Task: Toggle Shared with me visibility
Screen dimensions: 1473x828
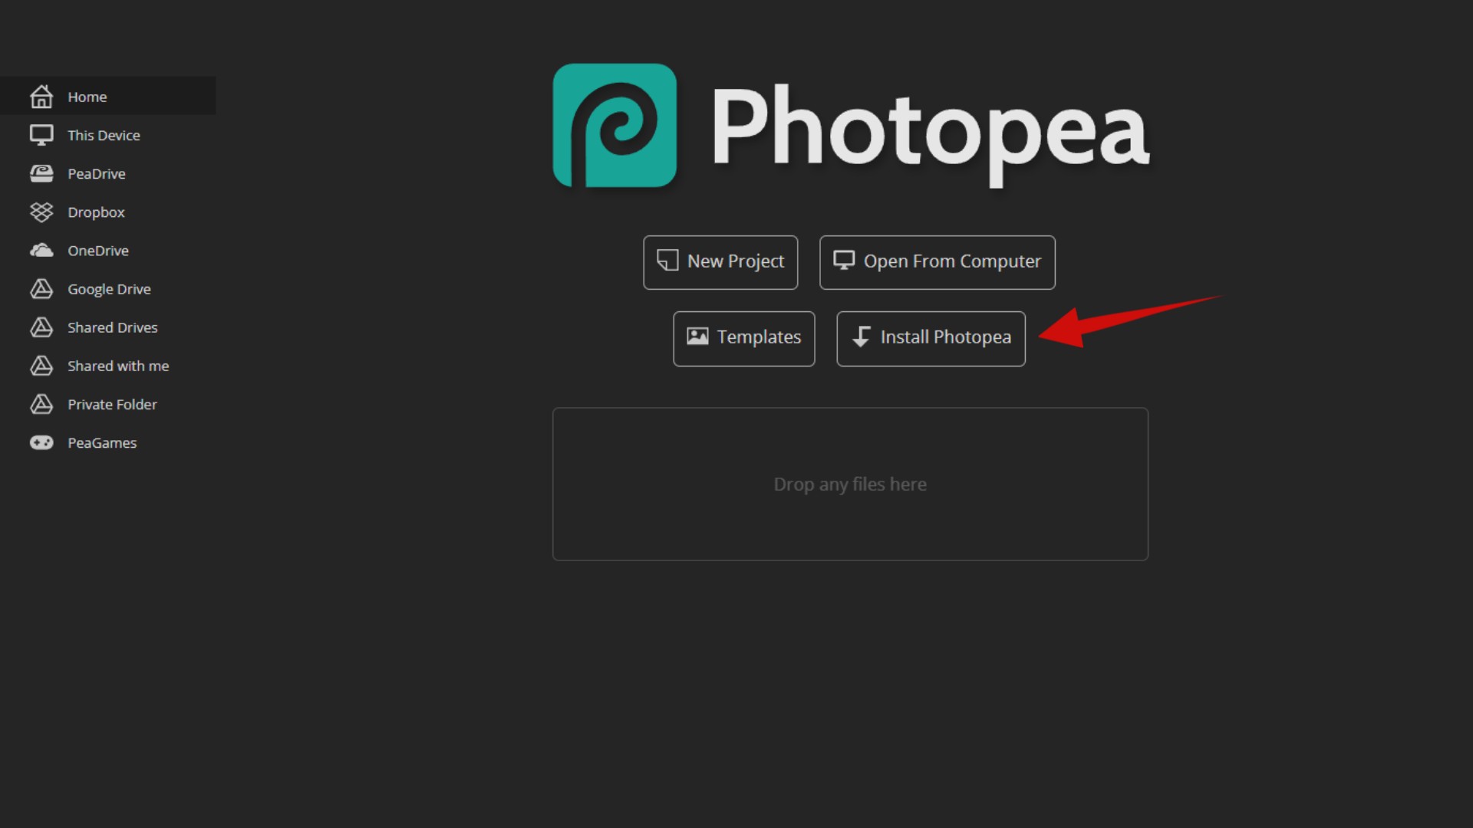Action: click(x=118, y=366)
